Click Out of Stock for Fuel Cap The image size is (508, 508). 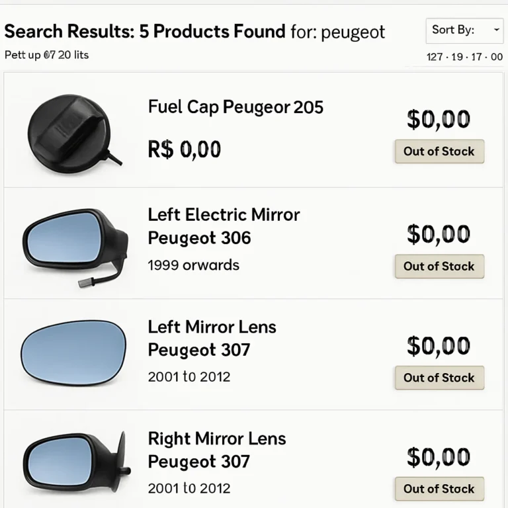pos(439,151)
